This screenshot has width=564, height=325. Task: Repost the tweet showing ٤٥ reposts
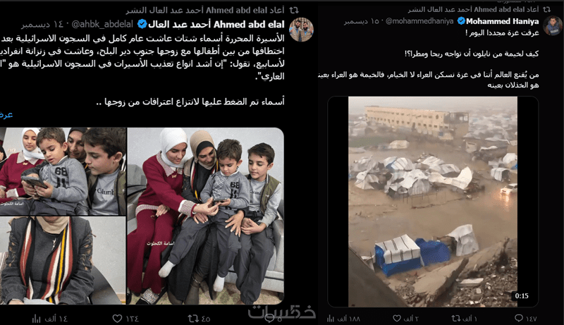click(x=193, y=319)
